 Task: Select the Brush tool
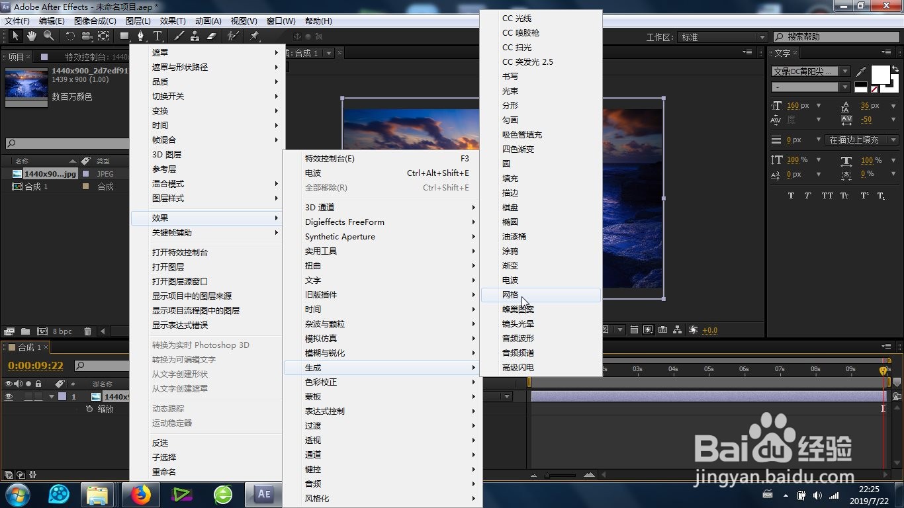click(179, 36)
